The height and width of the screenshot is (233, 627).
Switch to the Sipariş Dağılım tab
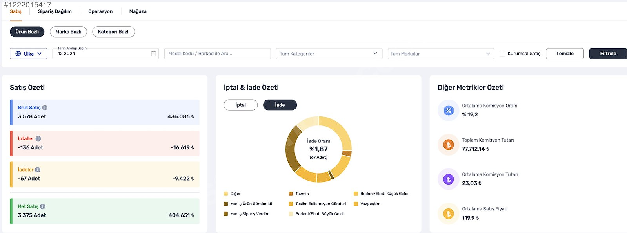click(x=55, y=11)
